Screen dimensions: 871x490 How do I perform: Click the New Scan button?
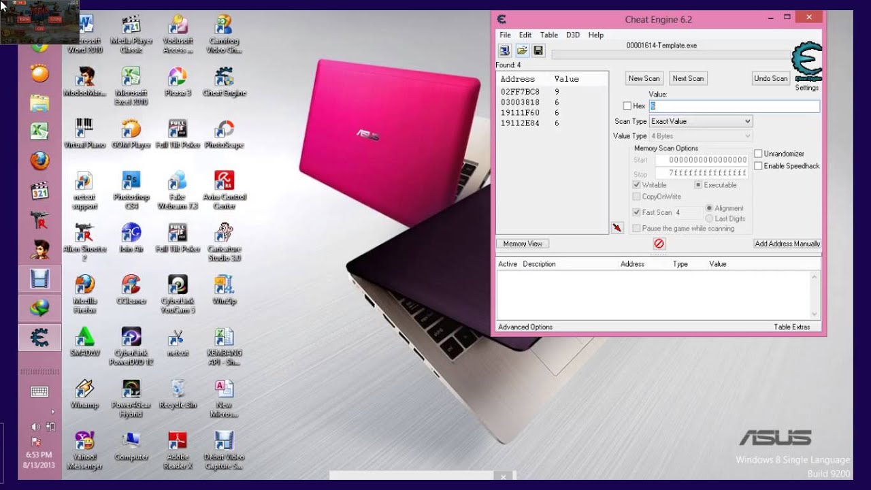click(x=644, y=78)
